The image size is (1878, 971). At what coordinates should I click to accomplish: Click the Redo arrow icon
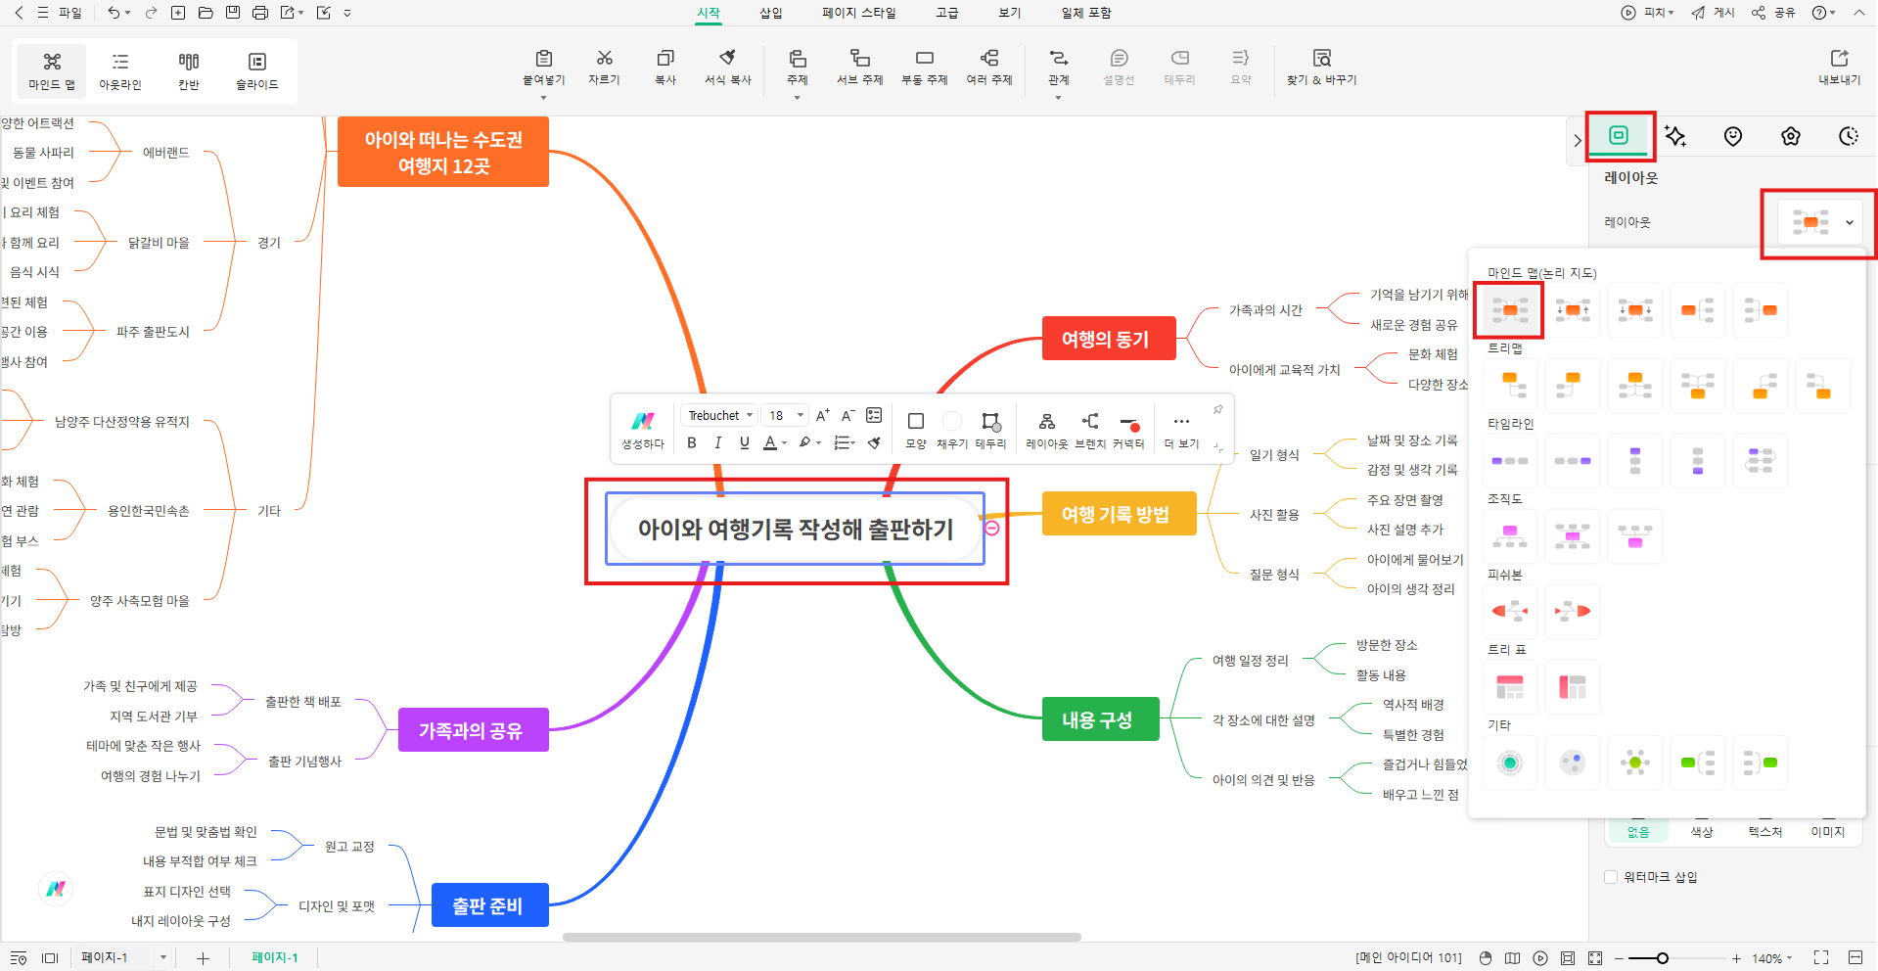click(151, 13)
